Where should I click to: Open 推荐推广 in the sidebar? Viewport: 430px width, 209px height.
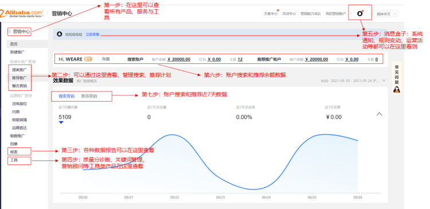(19, 78)
